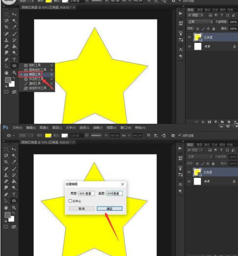
Task: Open the Actions play-icon panel in the dialog screenshot
Action: pyautogui.click(x=180, y=148)
